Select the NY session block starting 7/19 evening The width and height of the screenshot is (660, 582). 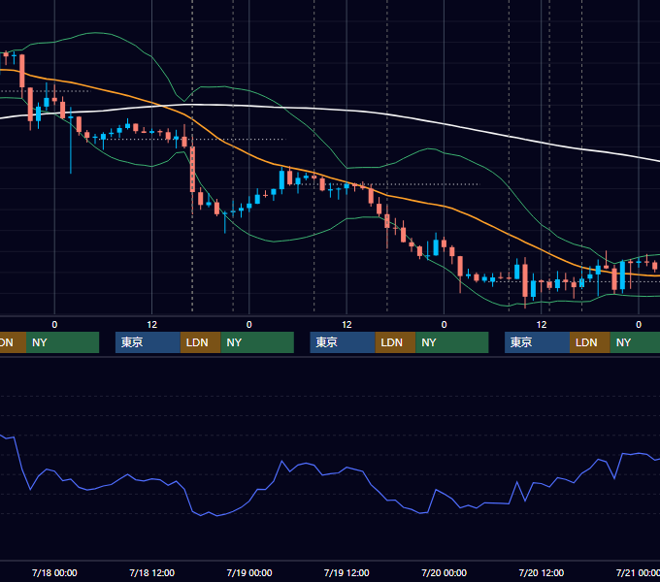point(452,342)
